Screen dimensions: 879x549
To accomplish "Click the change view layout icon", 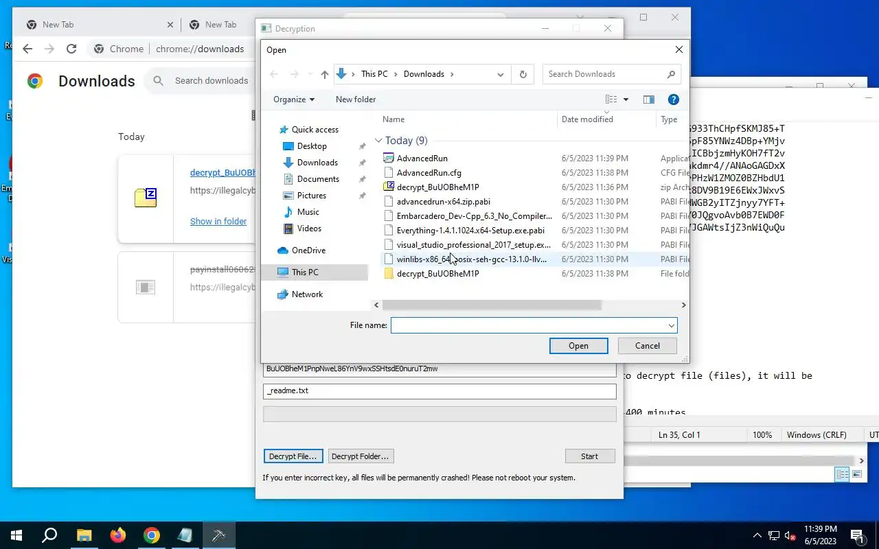I will tap(611, 100).
